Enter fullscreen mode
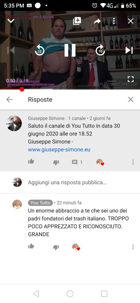This screenshot has width=140, height=303. (131, 79)
